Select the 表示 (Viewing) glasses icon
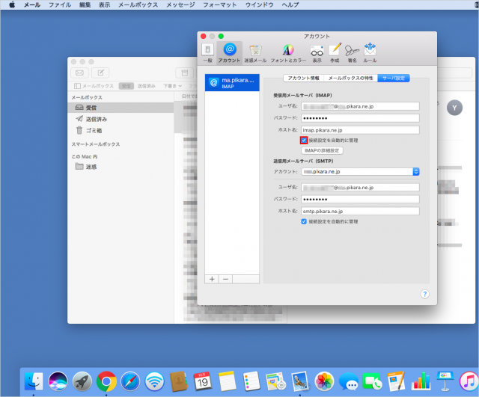This screenshot has width=479, height=397. point(317,52)
